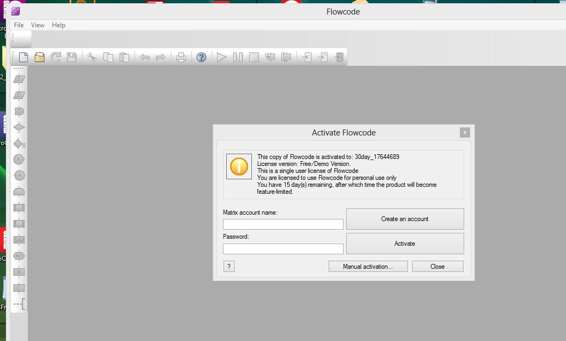Select the Cut scissors icon
The height and width of the screenshot is (341, 566).
[x=92, y=57]
